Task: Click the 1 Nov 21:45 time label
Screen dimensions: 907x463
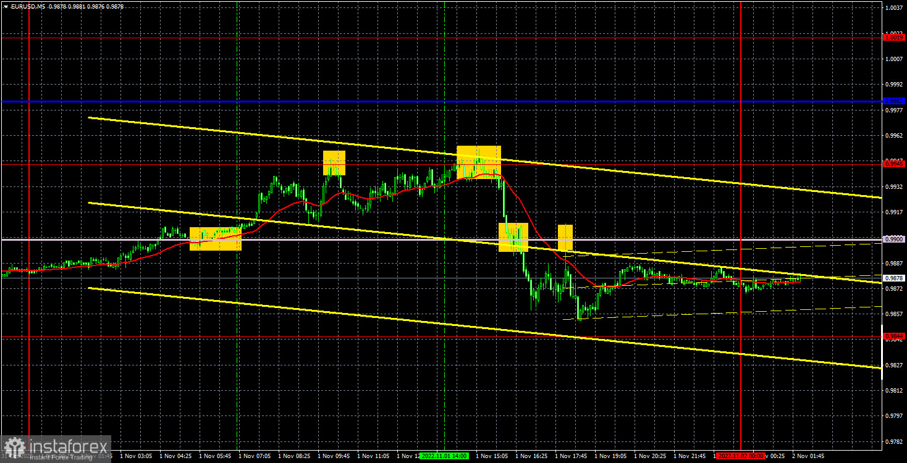Action: [690, 456]
